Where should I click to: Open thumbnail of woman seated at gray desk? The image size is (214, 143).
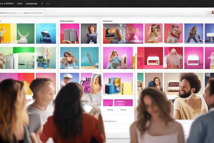(x=89, y=33)
